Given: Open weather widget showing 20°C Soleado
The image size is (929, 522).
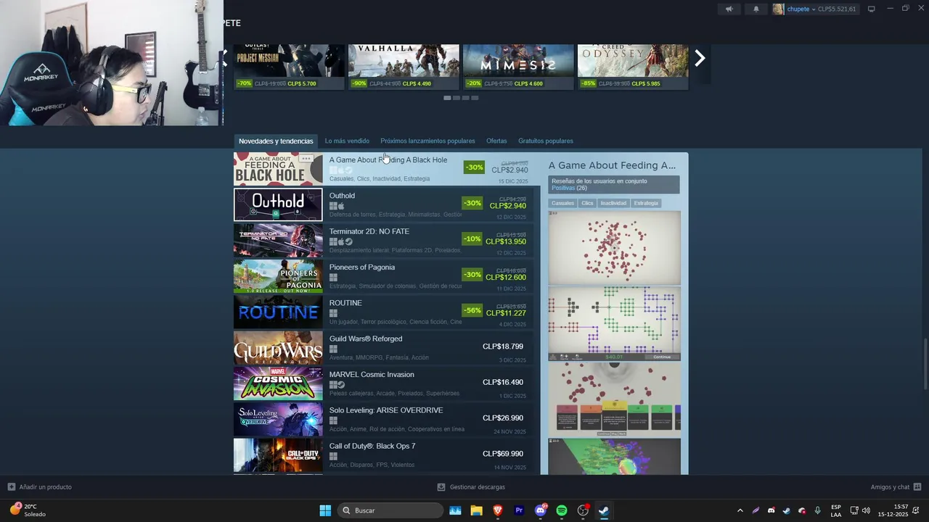Looking at the screenshot, I should tap(28, 510).
